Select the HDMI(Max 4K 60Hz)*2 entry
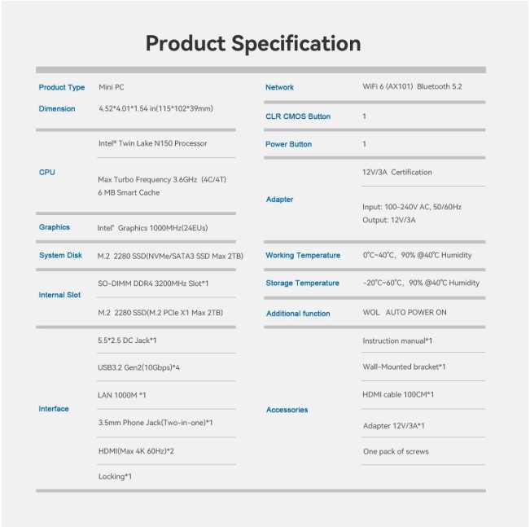The image size is (530, 527). click(x=136, y=450)
